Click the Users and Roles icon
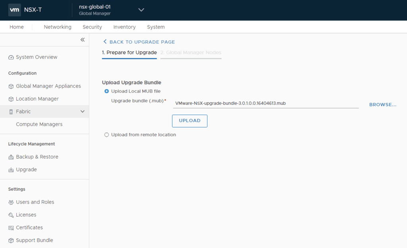Viewport: 407px width, 248px height. 11,202
